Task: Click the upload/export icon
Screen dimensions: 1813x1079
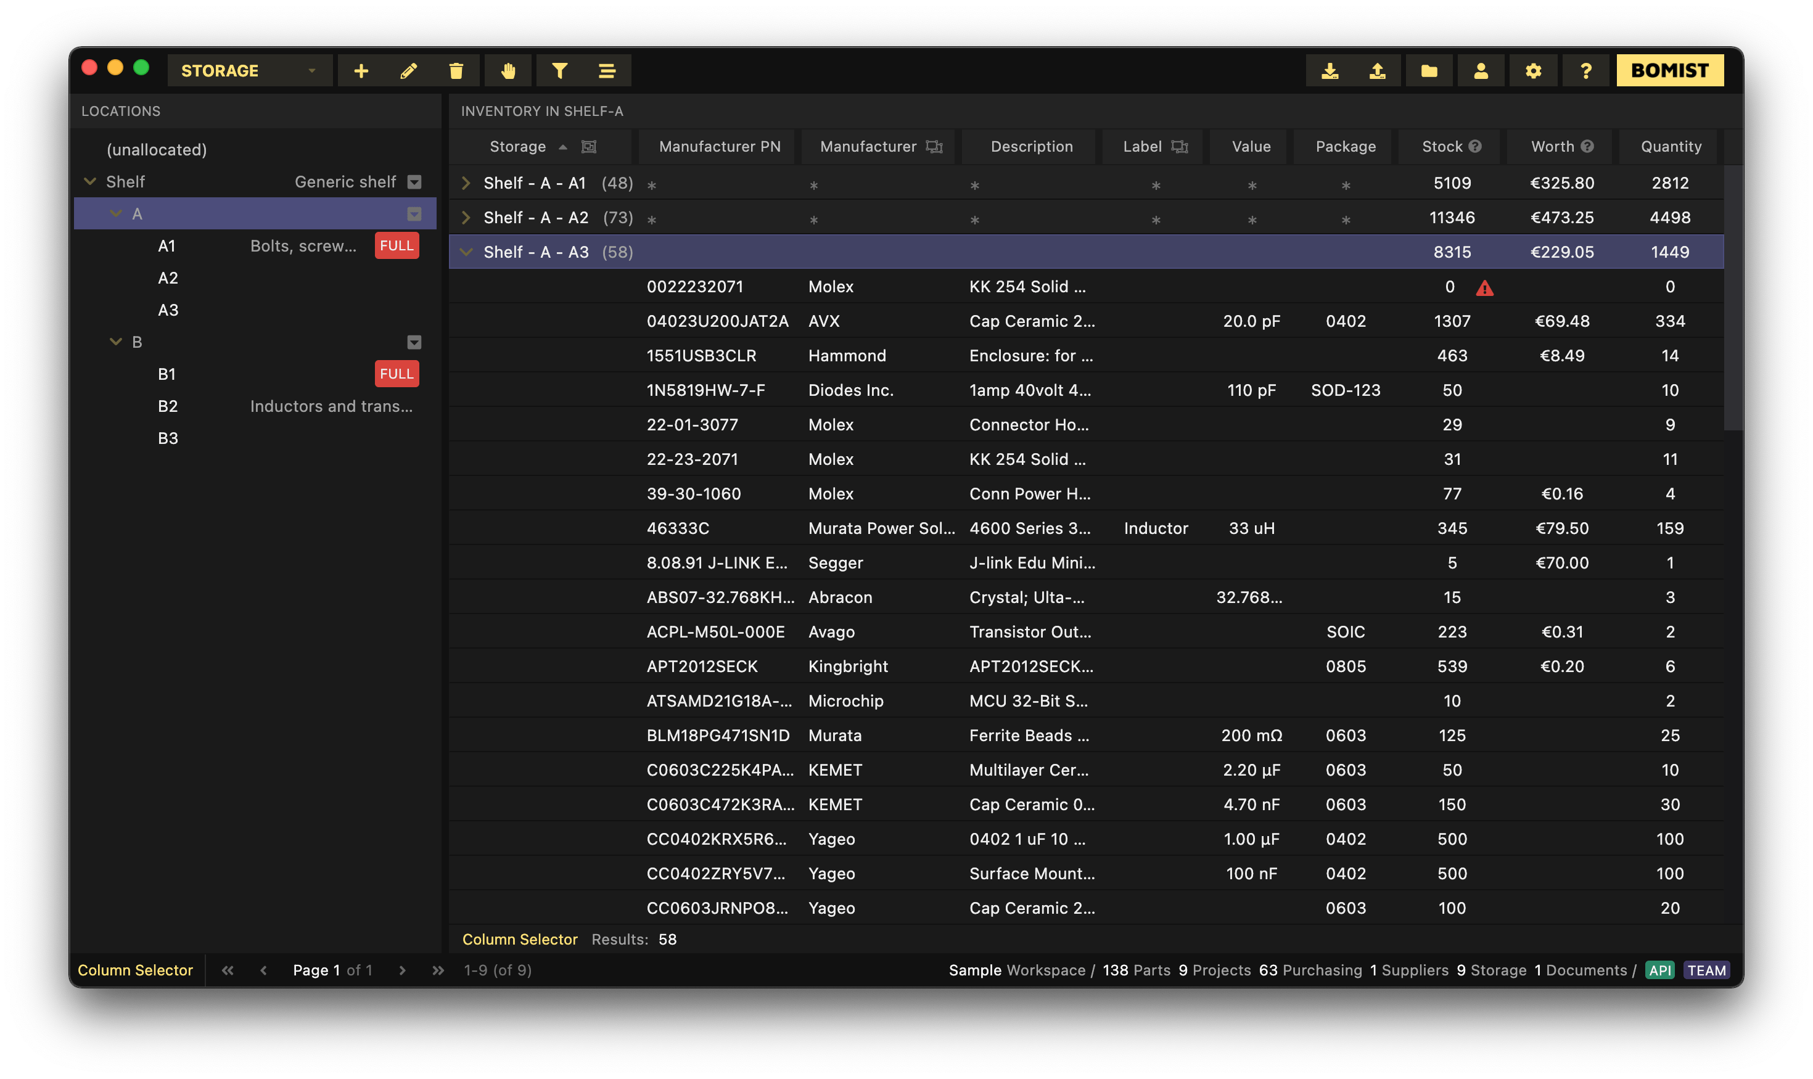Action: click(1378, 70)
